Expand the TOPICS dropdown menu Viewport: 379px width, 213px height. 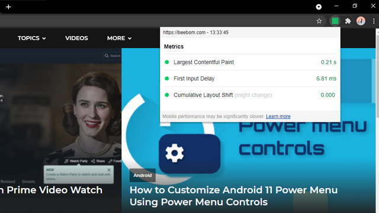[31, 38]
